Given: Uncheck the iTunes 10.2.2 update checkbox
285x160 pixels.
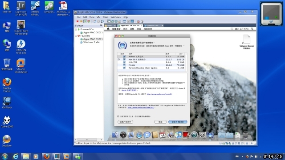Looking at the screenshot, I should coord(124,65).
